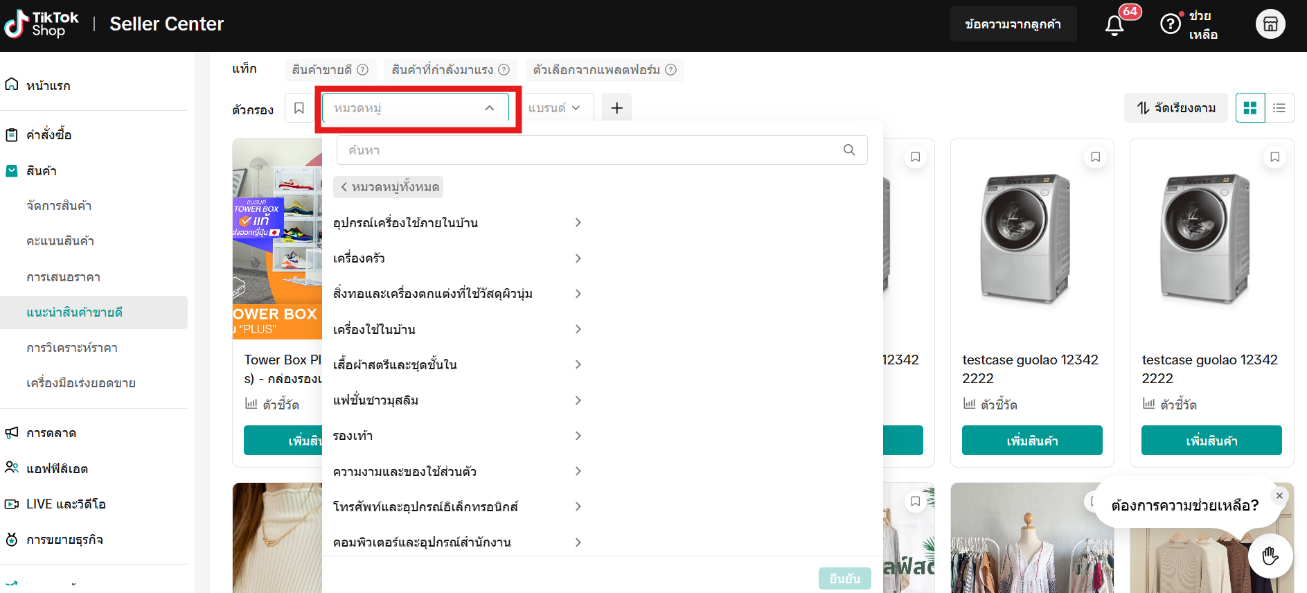Switch to grid view layout
1307x593 pixels.
[1250, 108]
